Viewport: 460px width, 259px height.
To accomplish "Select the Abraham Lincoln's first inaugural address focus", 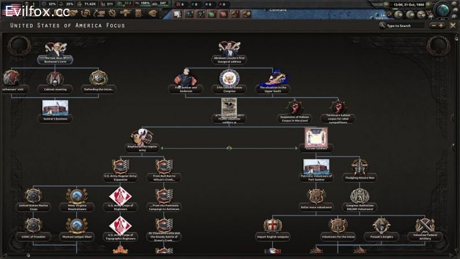I will click(229, 51).
